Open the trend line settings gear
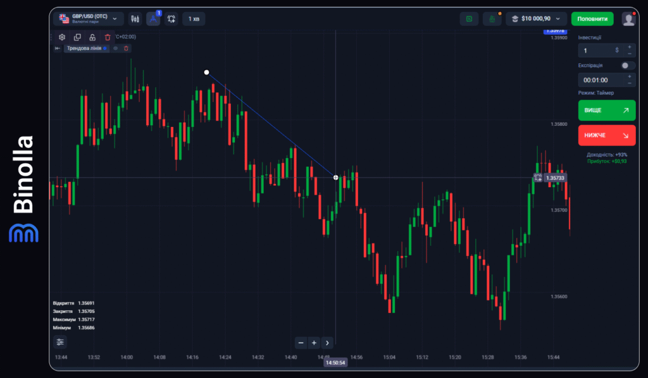This screenshot has width=648, height=378. pos(62,37)
